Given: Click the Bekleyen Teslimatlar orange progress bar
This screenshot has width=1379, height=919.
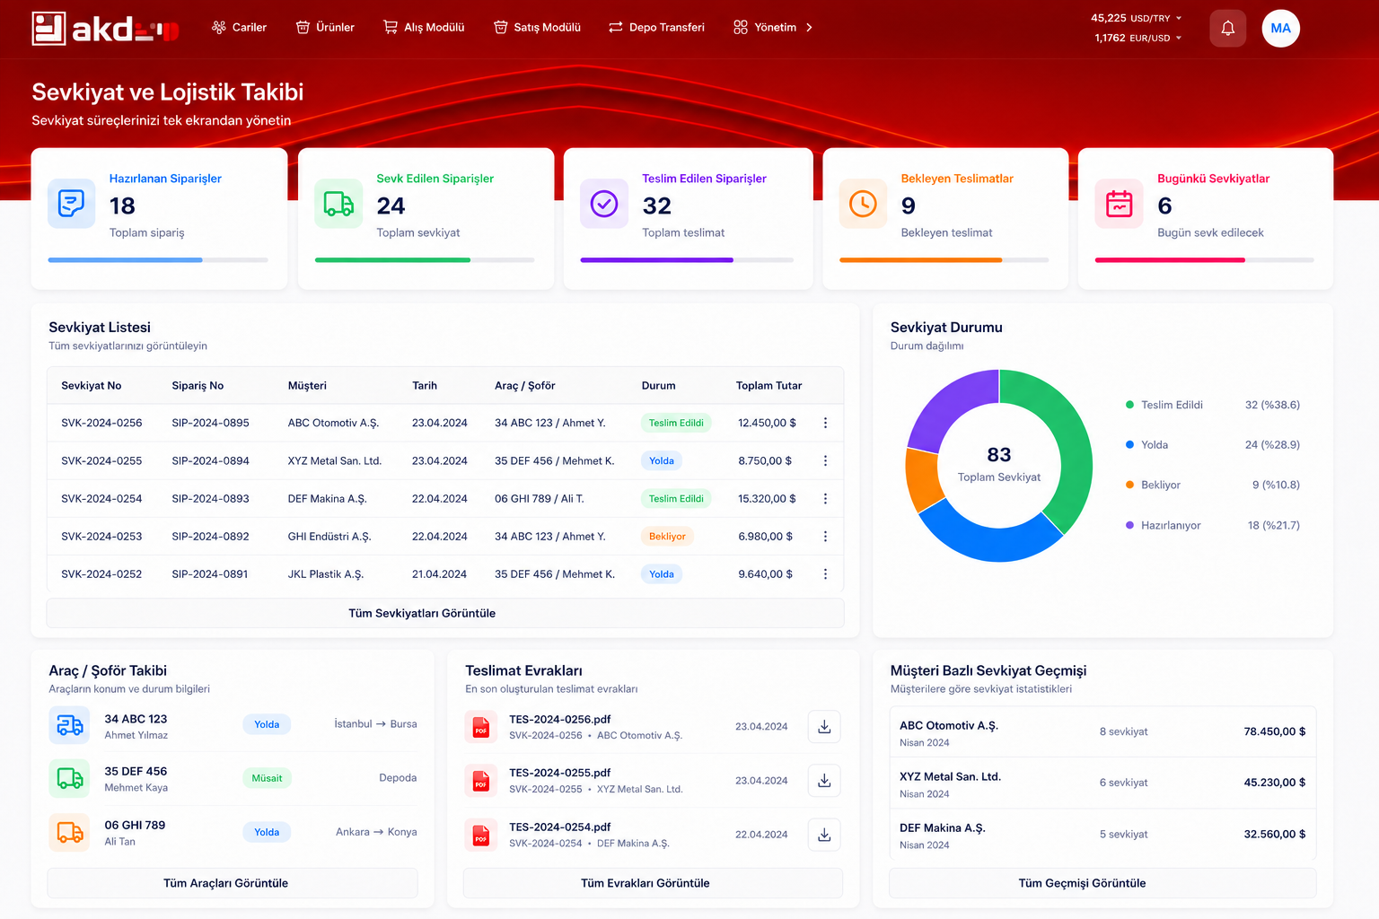Looking at the screenshot, I should pyautogui.click(x=920, y=260).
